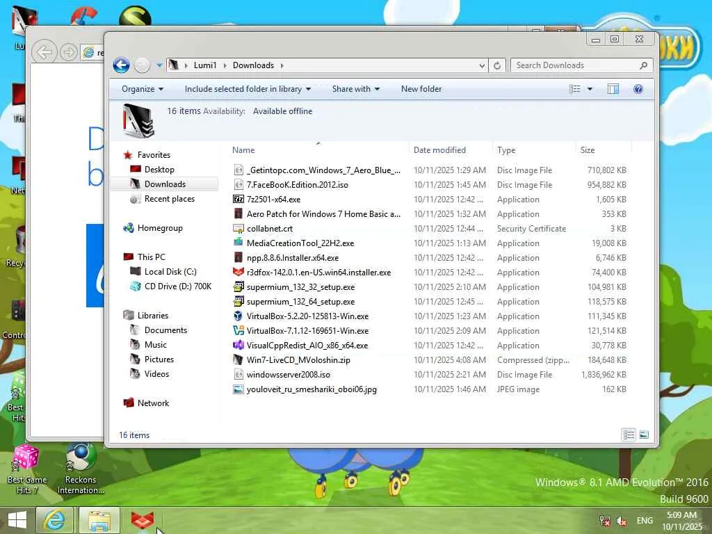
Task: Change your view icon in toolbar
Action: [575, 89]
